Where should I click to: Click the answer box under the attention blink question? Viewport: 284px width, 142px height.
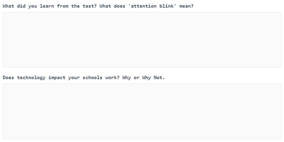tap(142, 40)
